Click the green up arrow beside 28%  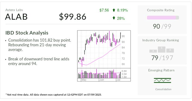pos(114,18)
